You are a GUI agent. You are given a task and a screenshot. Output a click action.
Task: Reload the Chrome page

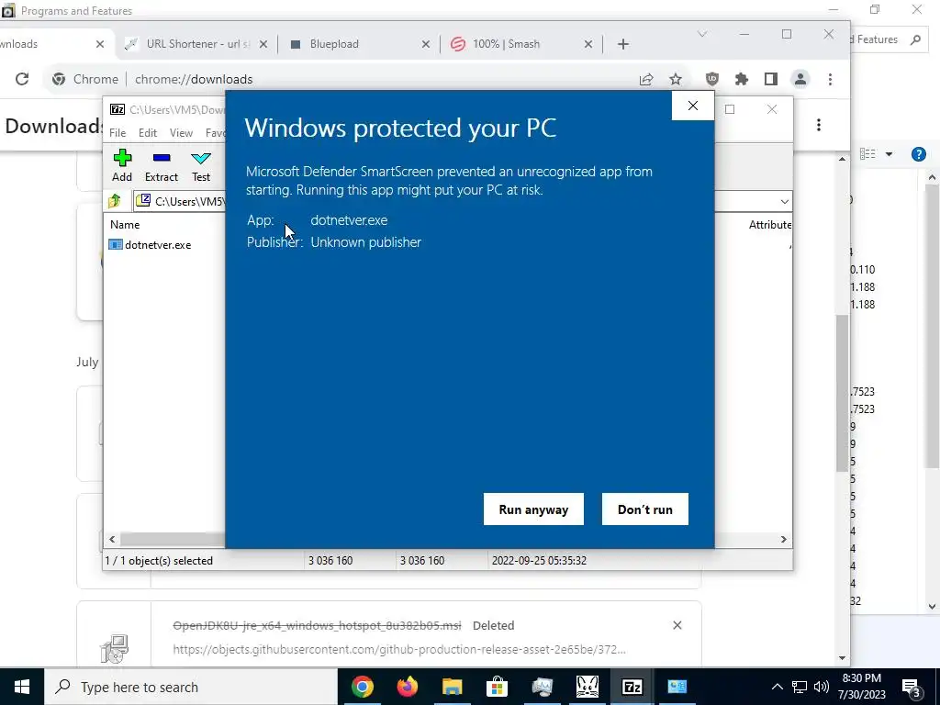(x=22, y=79)
